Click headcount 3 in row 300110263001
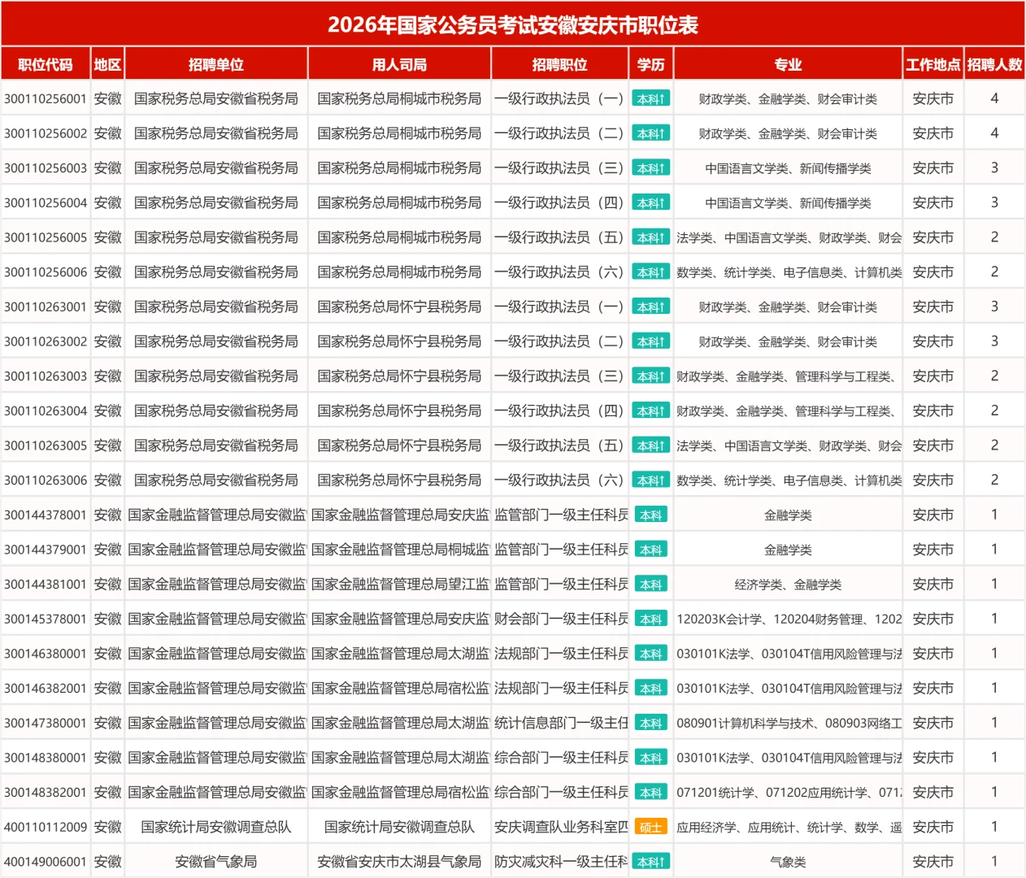The height and width of the screenshot is (878, 1026). (994, 306)
